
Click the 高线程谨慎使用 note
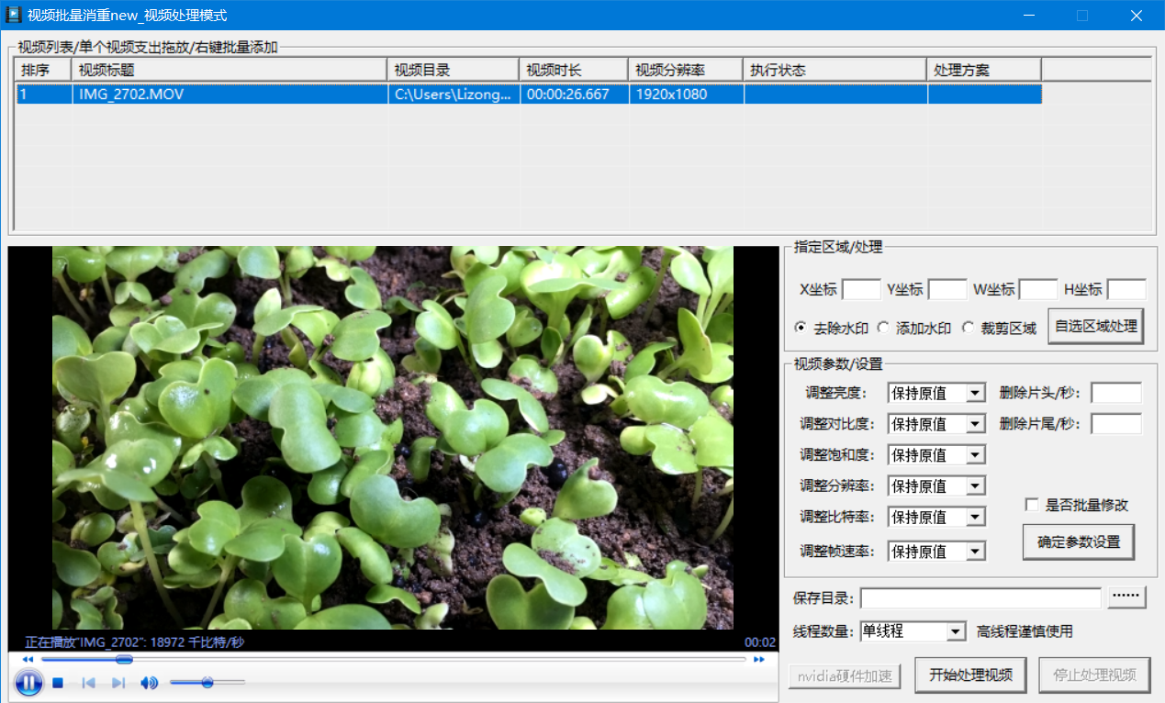[x=1025, y=631]
